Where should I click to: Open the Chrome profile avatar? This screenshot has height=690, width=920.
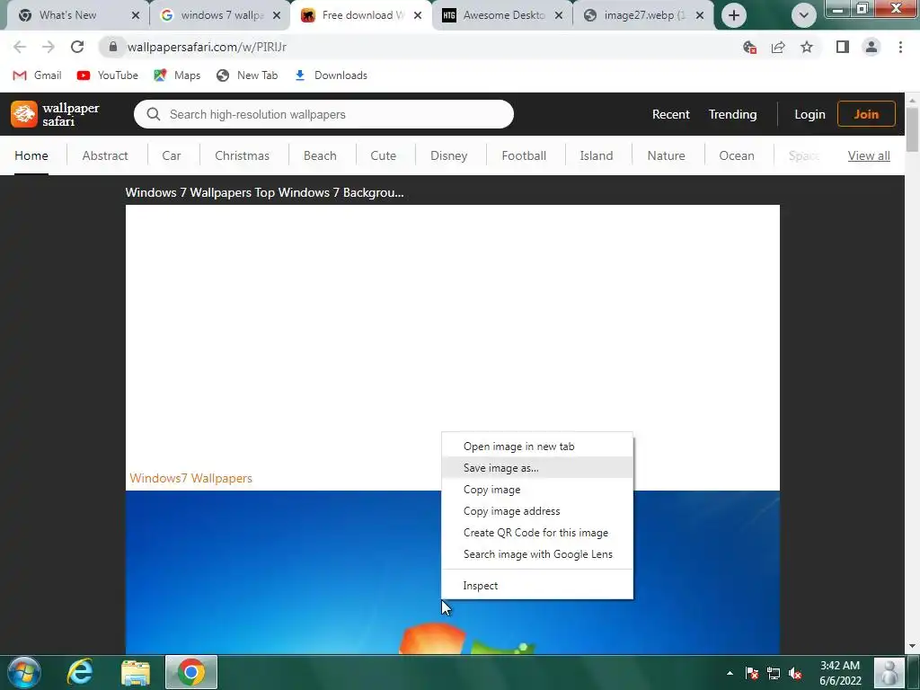pyautogui.click(x=871, y=47)
